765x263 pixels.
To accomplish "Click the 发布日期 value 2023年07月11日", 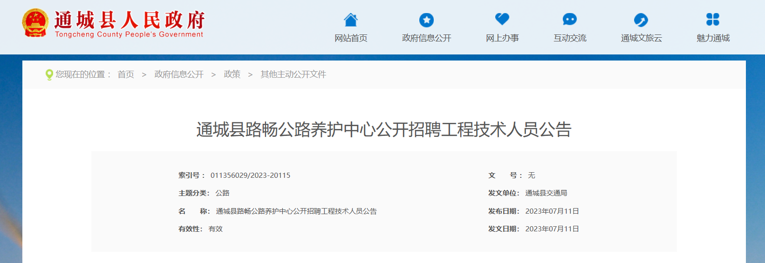I will 552,211.
